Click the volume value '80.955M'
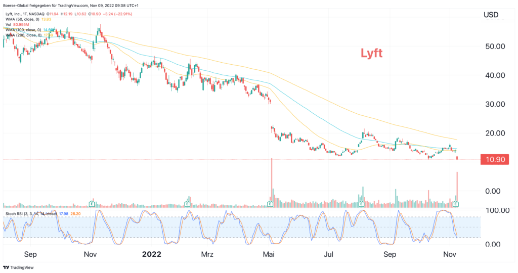 tap(21, 25)
